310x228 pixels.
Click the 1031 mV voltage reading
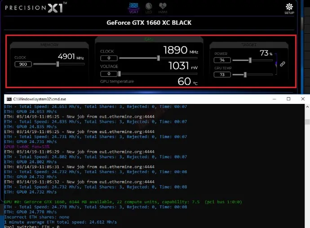click(x=183, y=66)
